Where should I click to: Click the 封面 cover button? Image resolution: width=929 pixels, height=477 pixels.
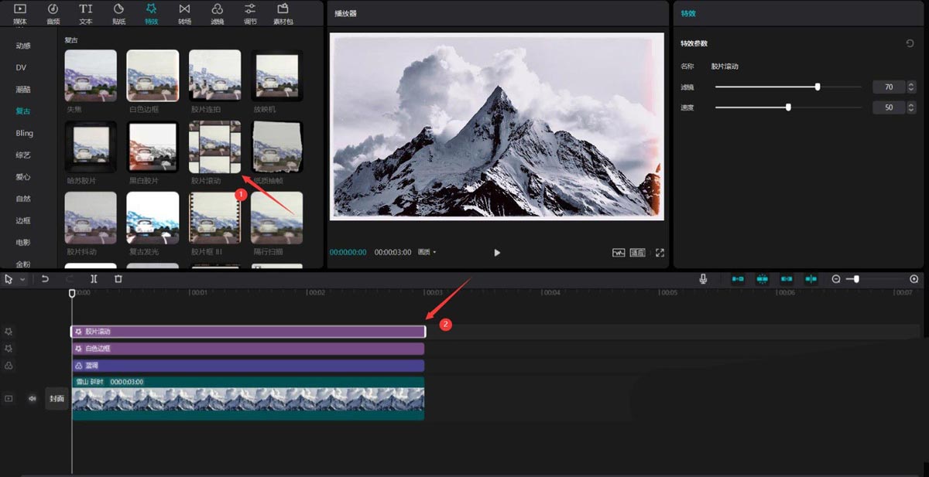click(x=57, y=399)
